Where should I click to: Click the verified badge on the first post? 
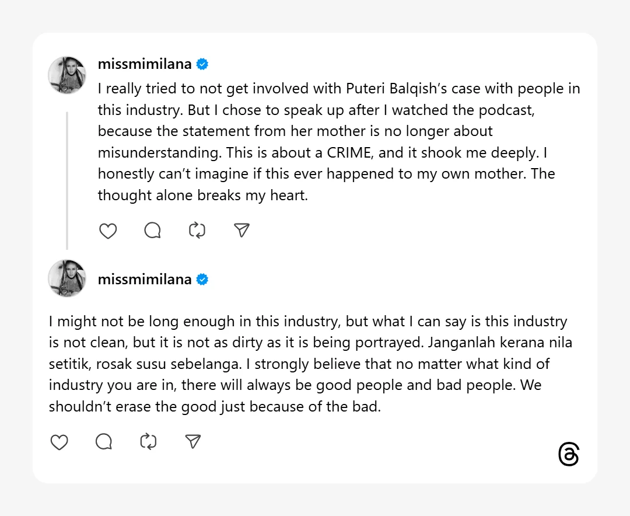pyautogui.click(x=202, y=64)
